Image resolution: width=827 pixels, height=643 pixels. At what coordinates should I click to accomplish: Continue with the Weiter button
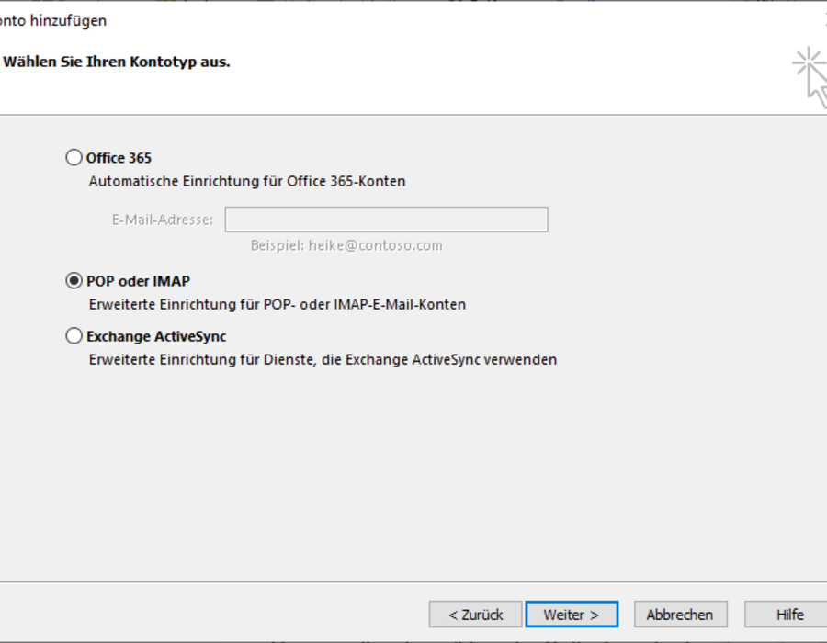coord(572,615)
